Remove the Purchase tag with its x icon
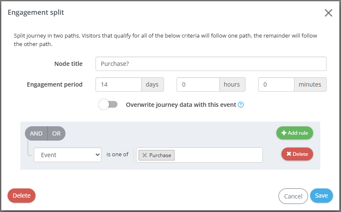This screenshot has width=341, height=212. (x=145, y=155)
